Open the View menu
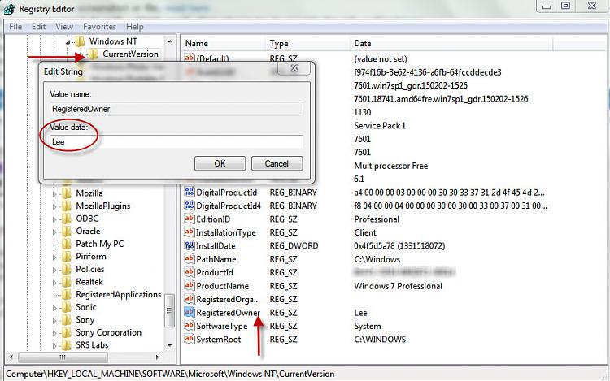This screenshot has width=610, height=381. [64, 27]
